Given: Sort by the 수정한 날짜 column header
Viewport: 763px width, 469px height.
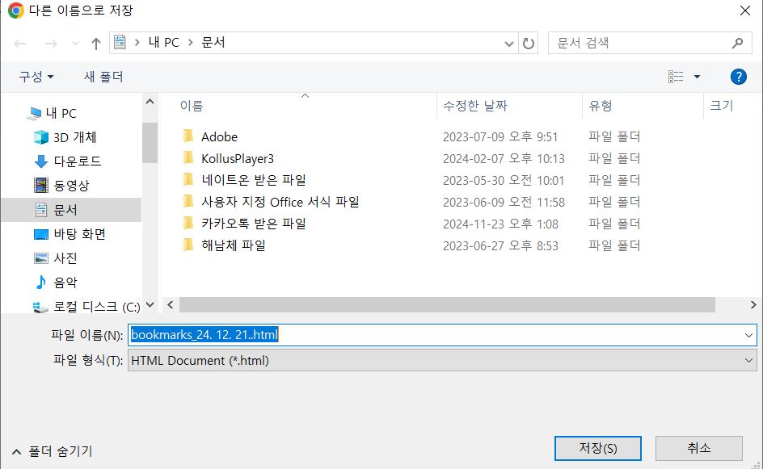Looking at the screenshot, I should (x=475, y=106).
